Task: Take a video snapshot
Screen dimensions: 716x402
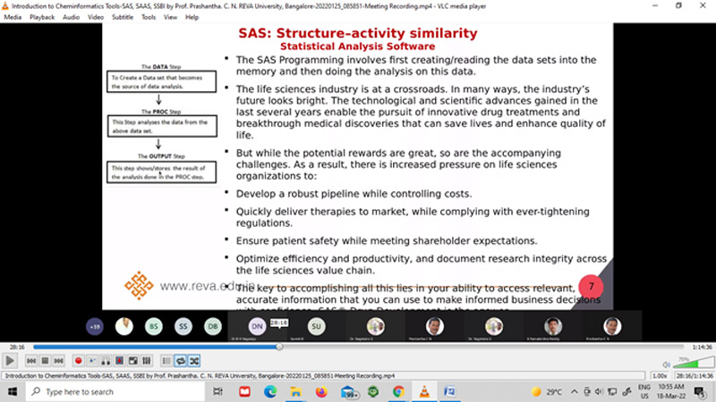Action: click(x=92, y=361)
